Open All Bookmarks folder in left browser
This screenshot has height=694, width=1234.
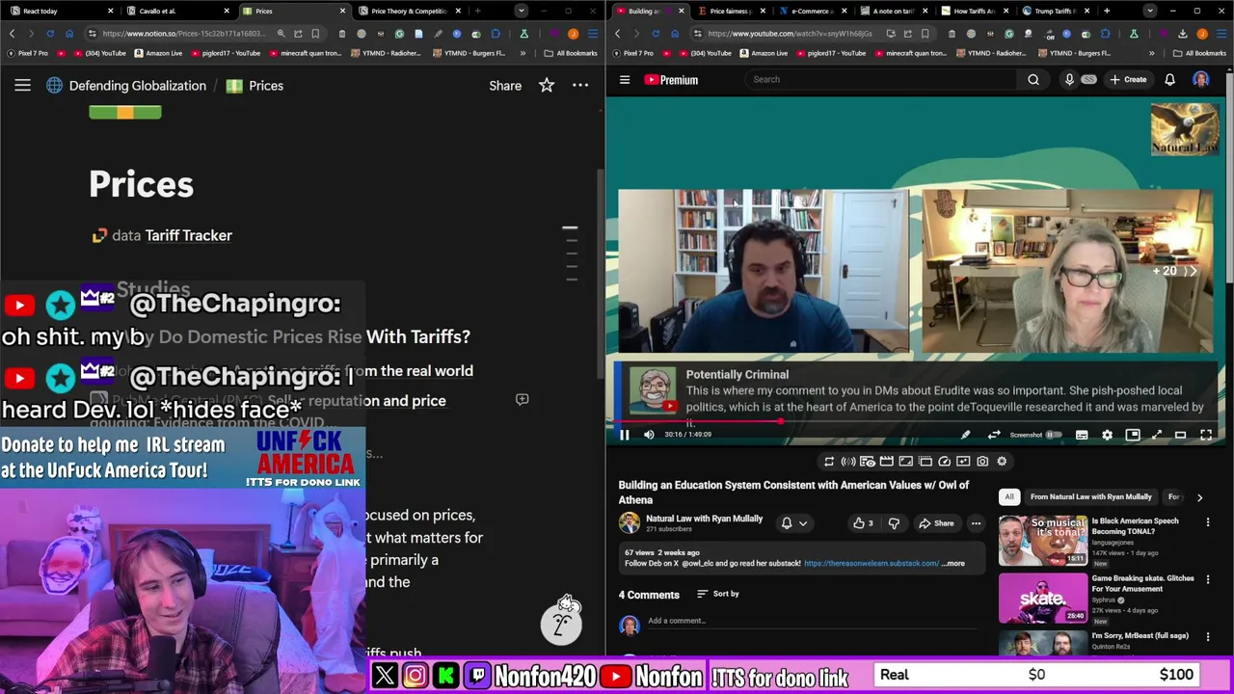(x=571, y=53)
